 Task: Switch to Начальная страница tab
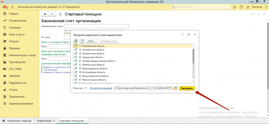(x=17, y=121)
